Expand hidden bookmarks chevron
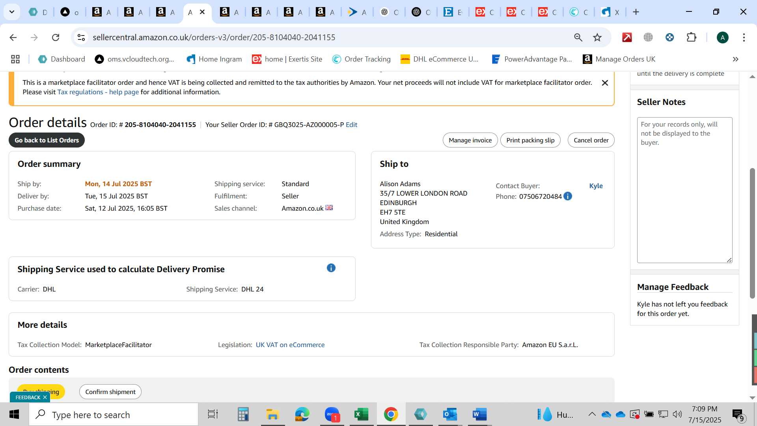 point(735,59)
